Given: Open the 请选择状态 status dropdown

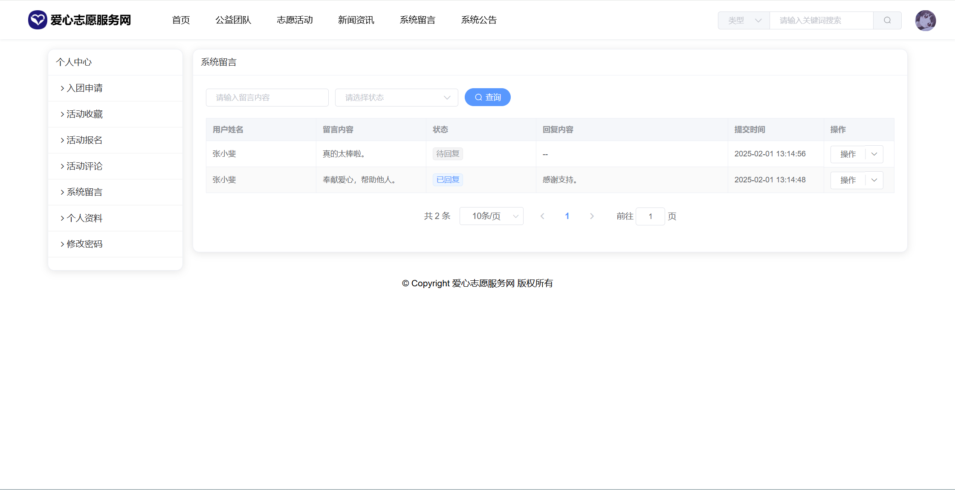Looking at the screenshot, I should (396, 98).
